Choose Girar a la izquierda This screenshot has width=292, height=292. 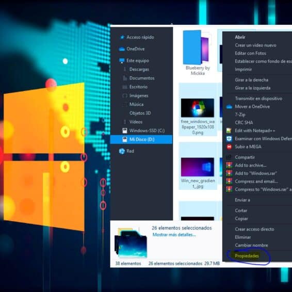click(252, 88)
